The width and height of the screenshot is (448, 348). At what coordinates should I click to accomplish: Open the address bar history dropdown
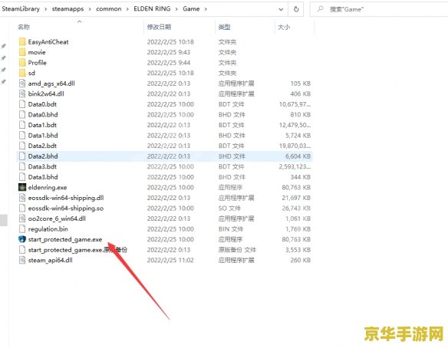[281, 9]
